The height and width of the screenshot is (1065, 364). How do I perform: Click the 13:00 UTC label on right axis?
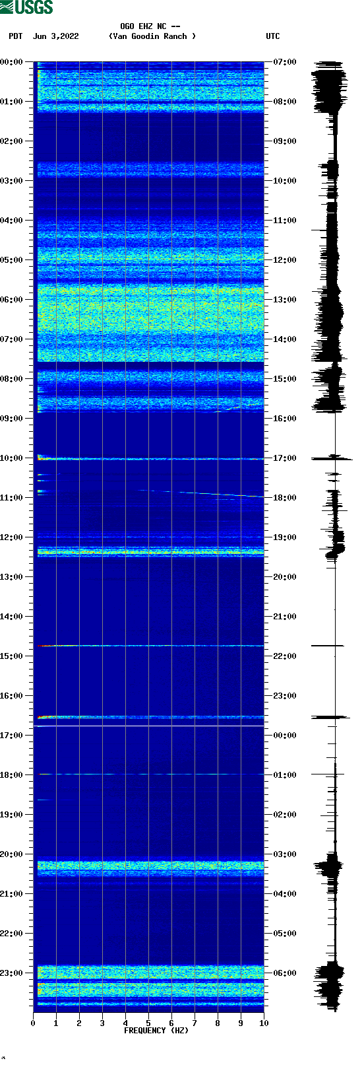(x=285, y=300)
